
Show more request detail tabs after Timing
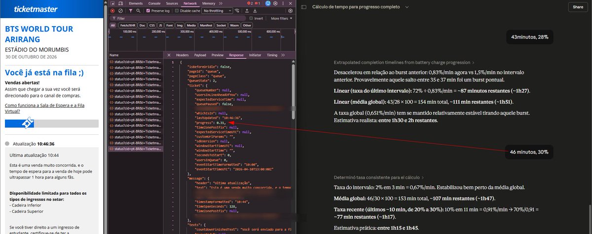283,55
